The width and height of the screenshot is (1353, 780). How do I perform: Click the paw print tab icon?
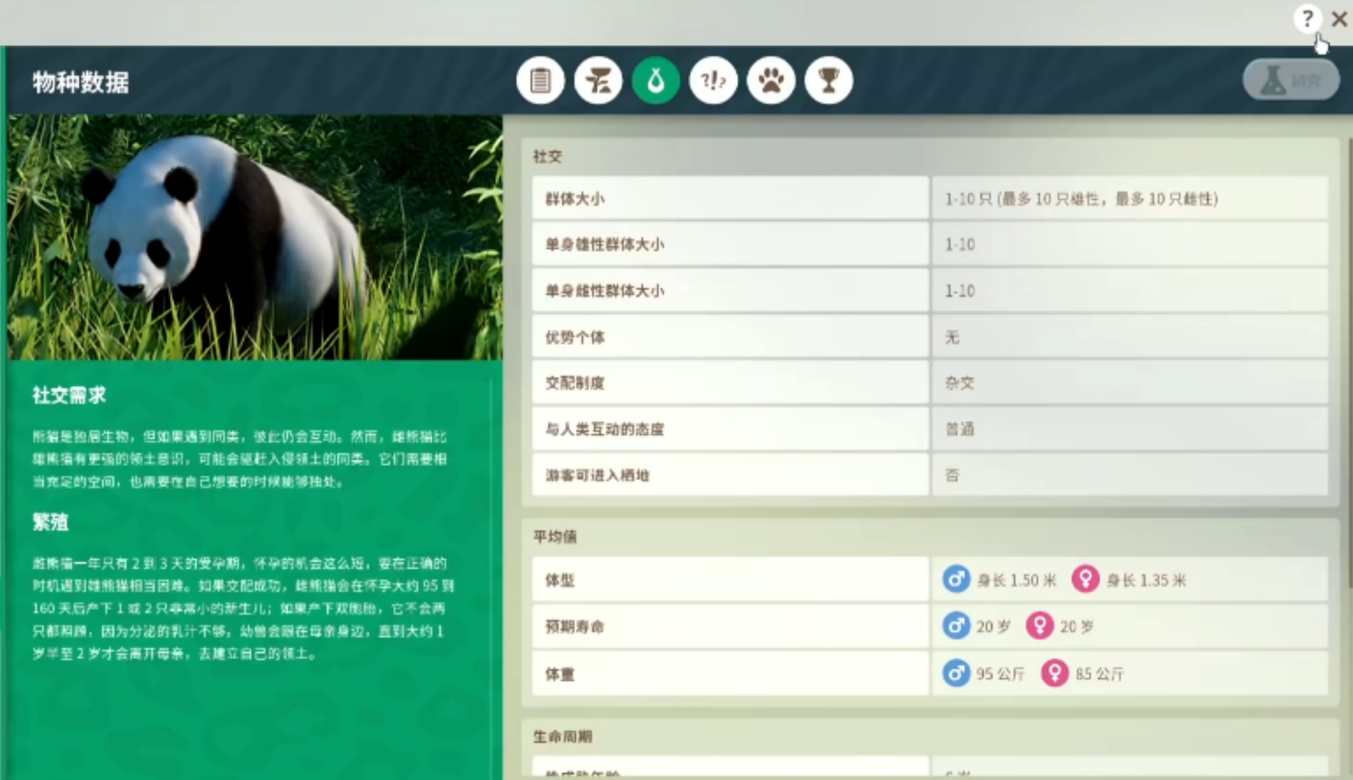771,82
